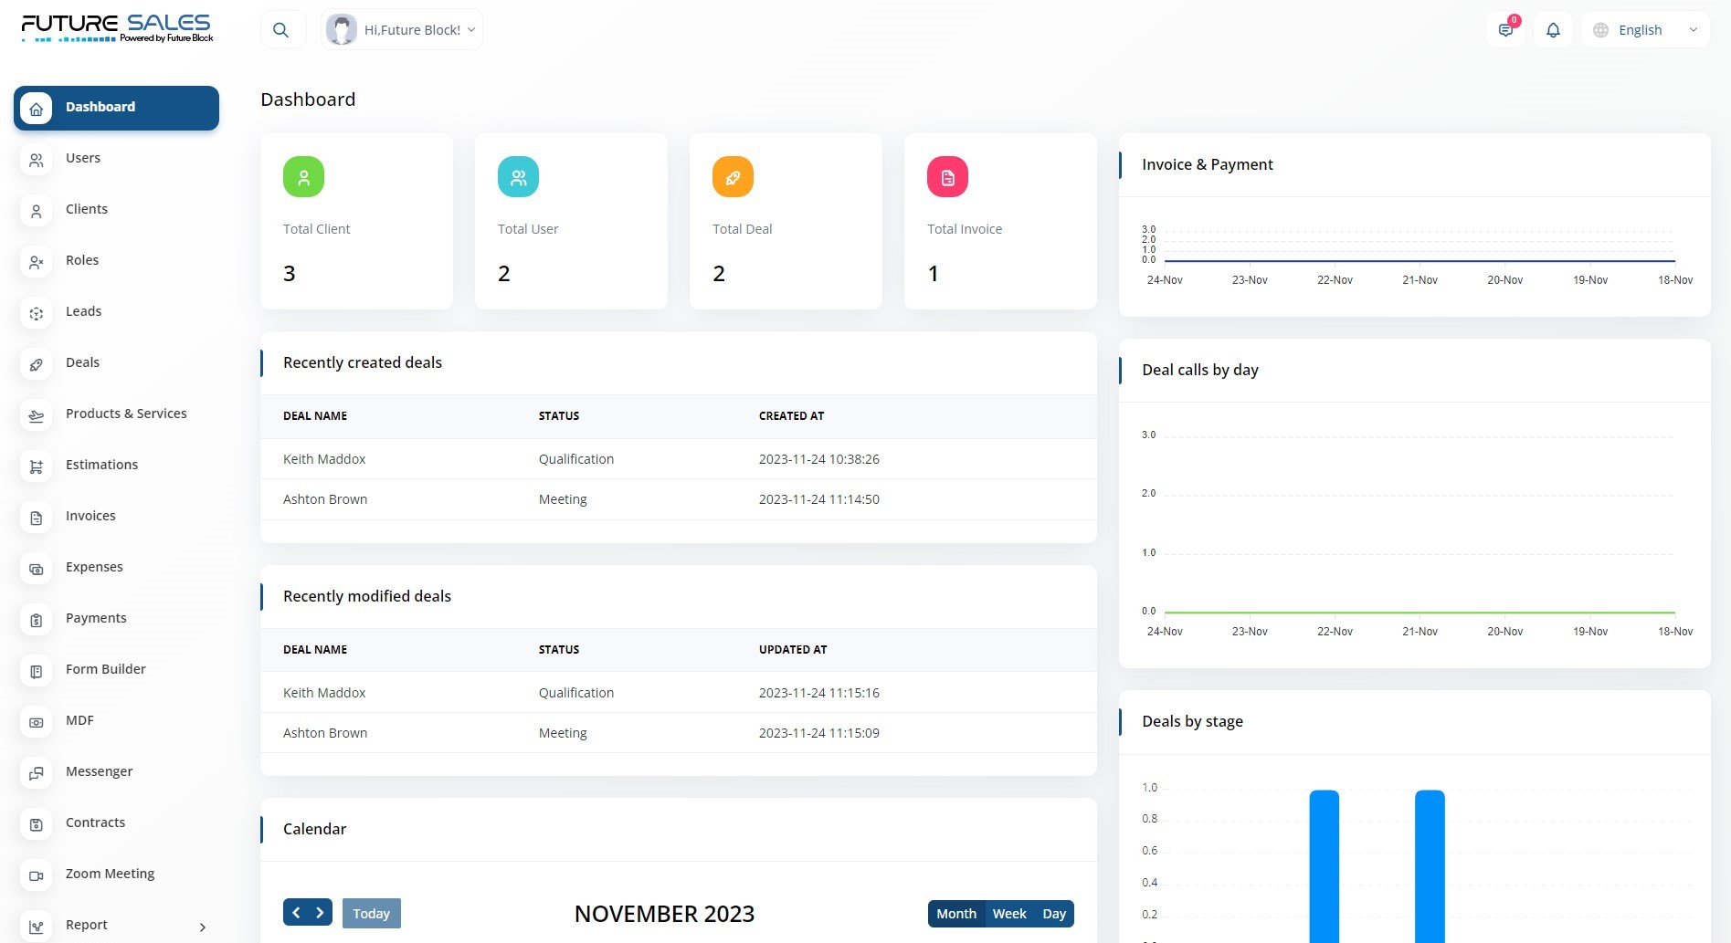Open the English language dropdown
The height and width of the screenshot is (943, 1731).
[1645, 30]
